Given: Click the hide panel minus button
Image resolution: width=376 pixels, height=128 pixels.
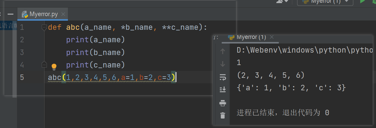Looking at the screenshot, I should 11,14.
